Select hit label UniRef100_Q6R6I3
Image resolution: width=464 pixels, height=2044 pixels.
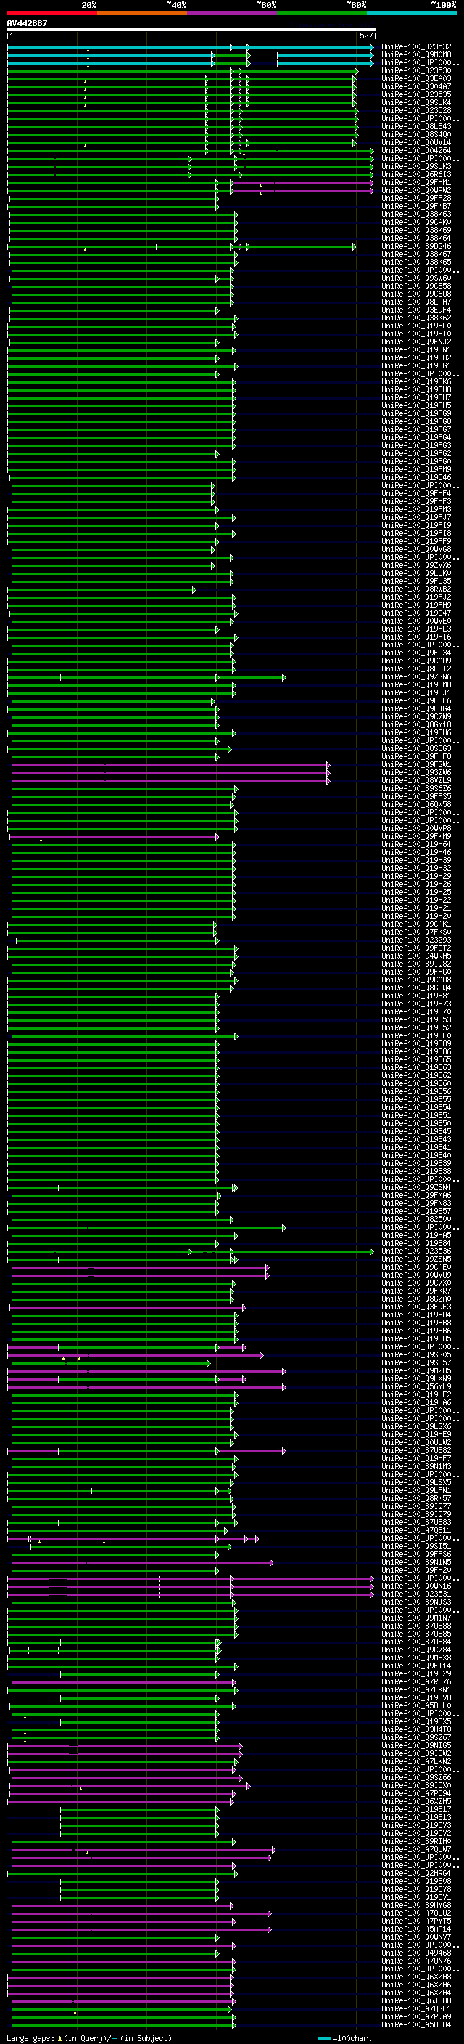tap(416, 174)
